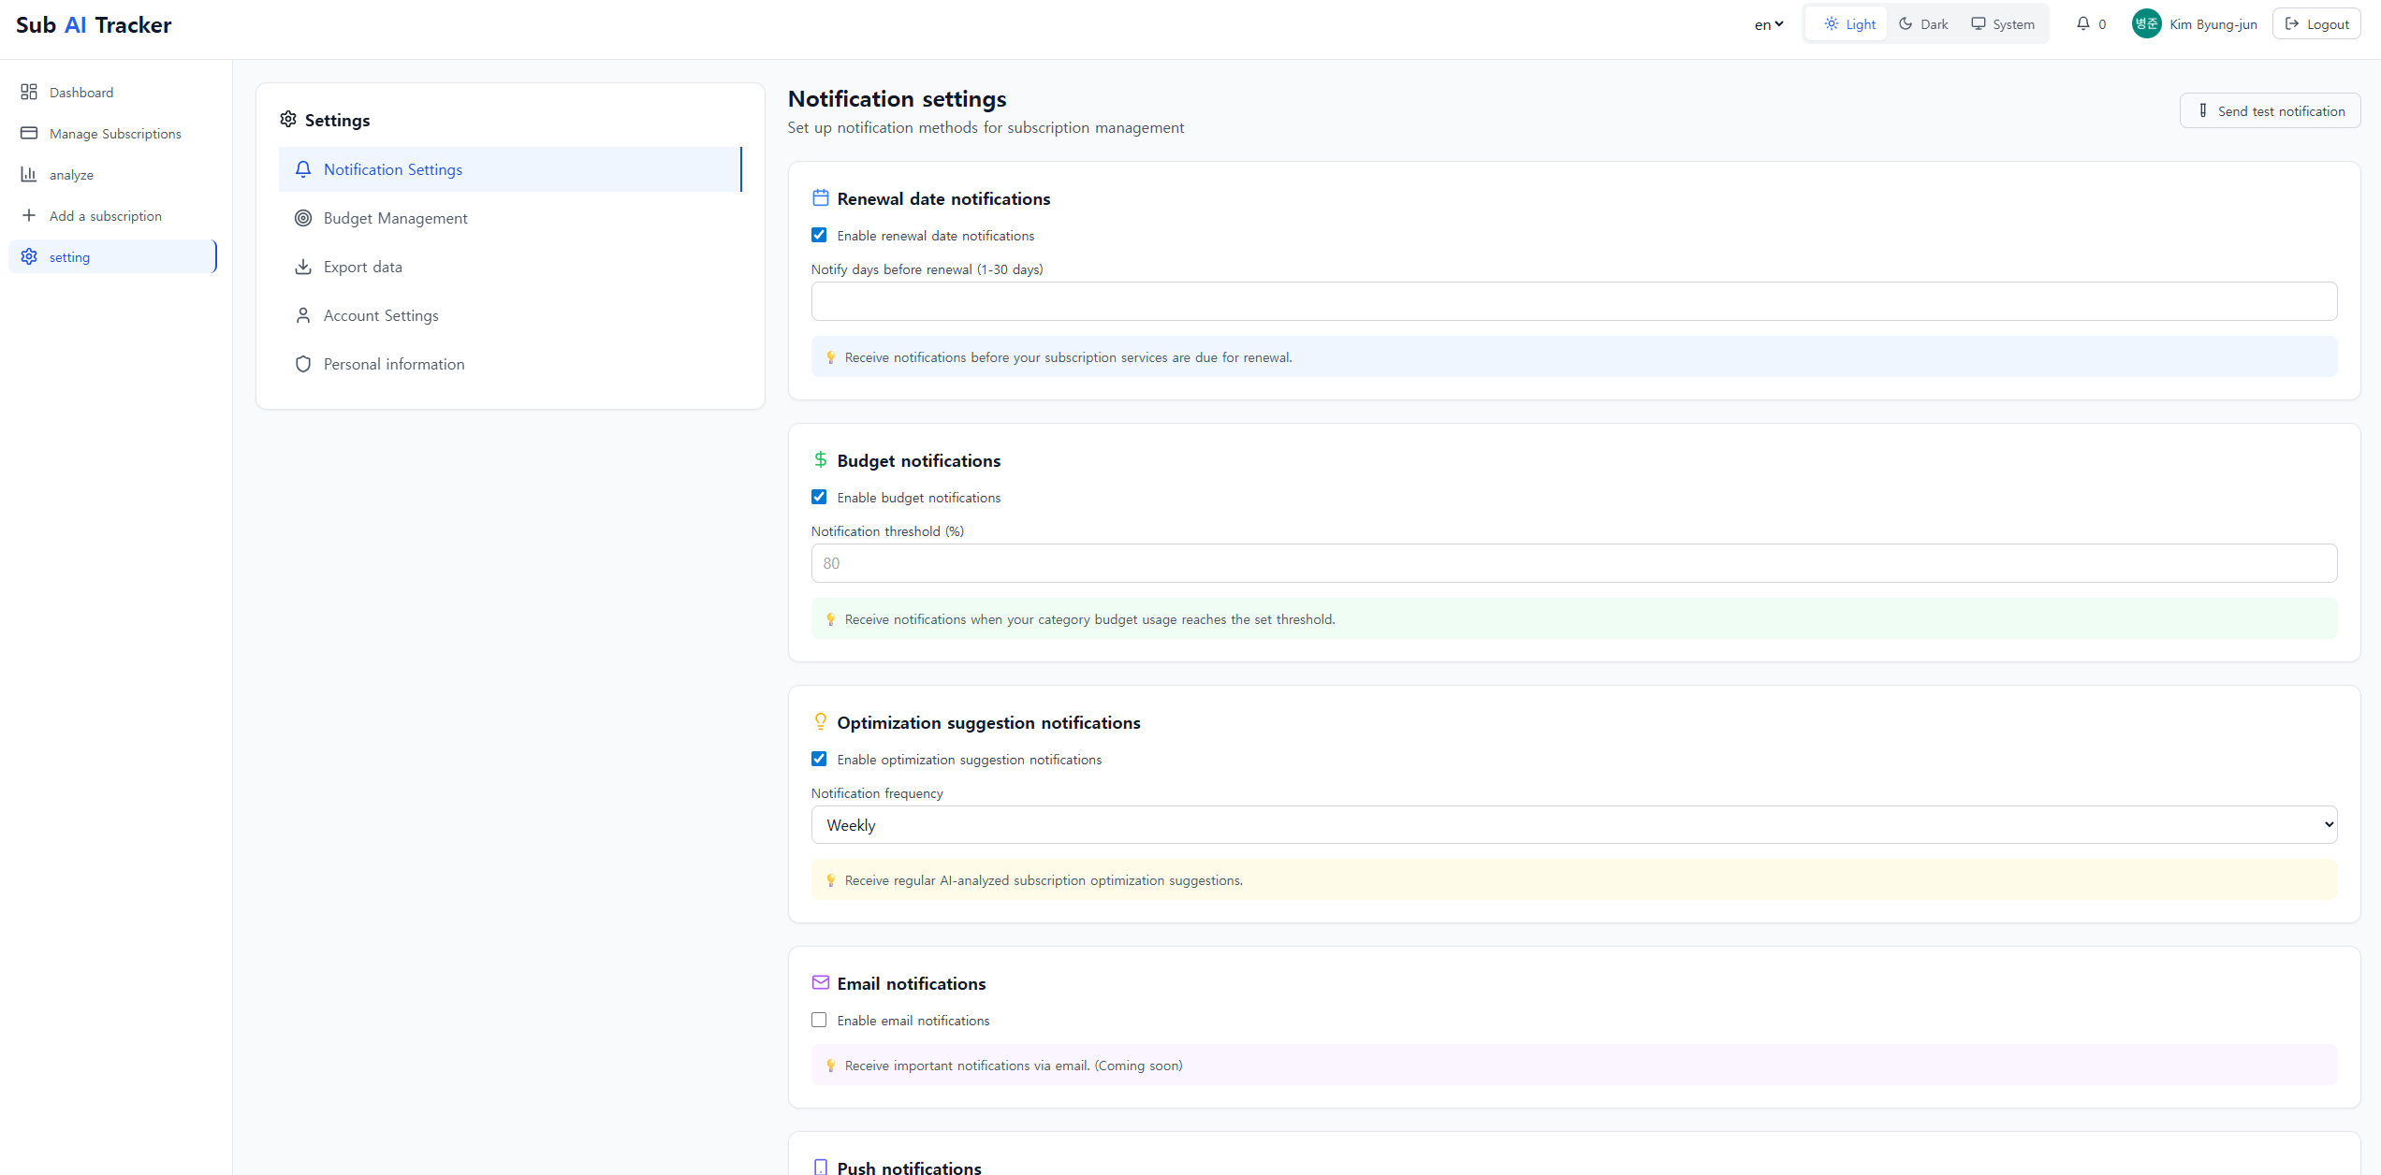Click the Export data download icon
Viewport: 2381px width, 1175px height.
click(303, 267)
